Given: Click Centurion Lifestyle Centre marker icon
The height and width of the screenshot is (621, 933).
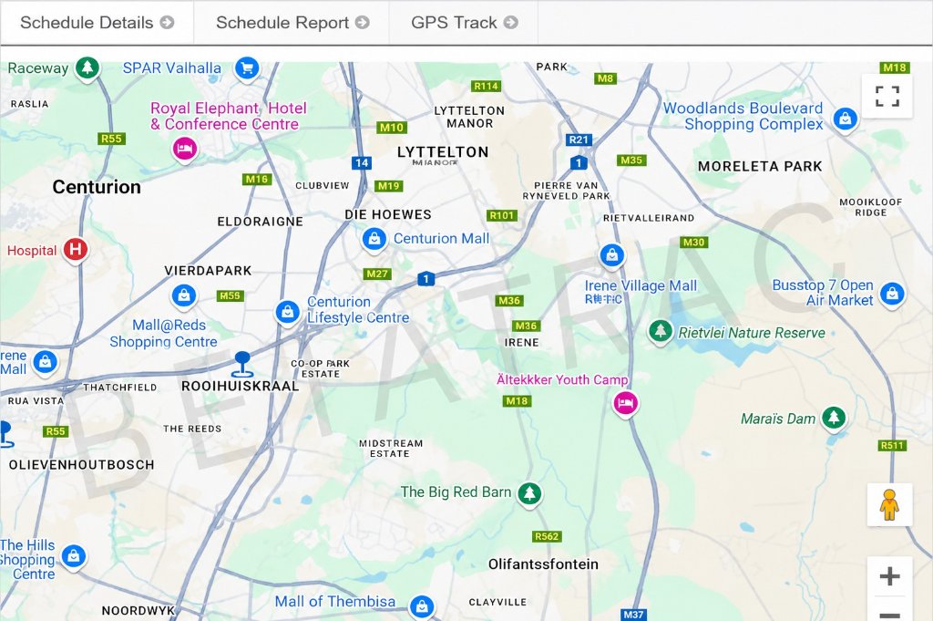Looking at the screenshot, I should 287,312.
